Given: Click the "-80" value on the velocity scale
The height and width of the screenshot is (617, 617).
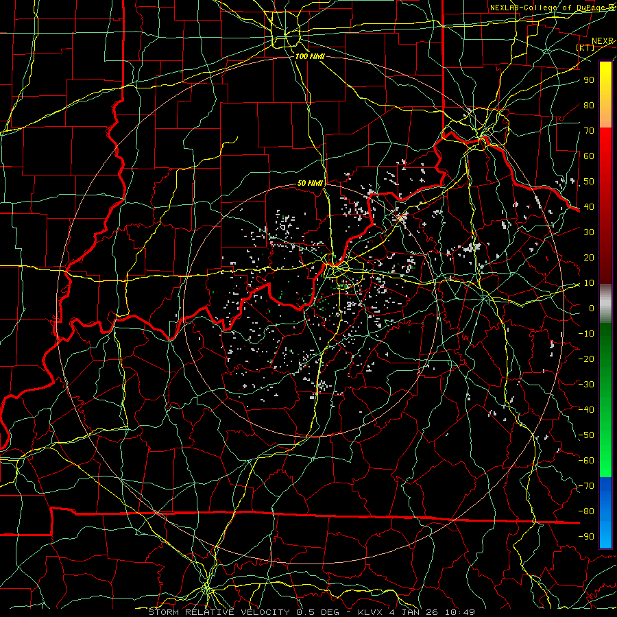Looking at the screenshot, I should pyautogui.click(x=586, y=511).
